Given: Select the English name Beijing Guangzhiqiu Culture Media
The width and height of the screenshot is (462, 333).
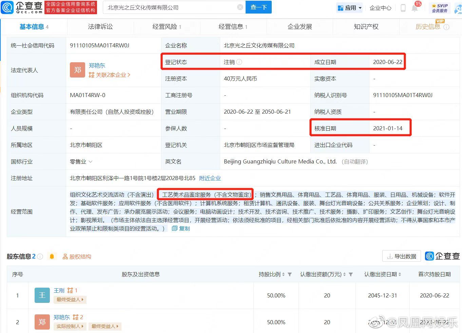Looking at the screenshot, I should [x=280, y=161].
